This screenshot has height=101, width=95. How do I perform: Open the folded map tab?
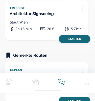[x=35, y=82]
